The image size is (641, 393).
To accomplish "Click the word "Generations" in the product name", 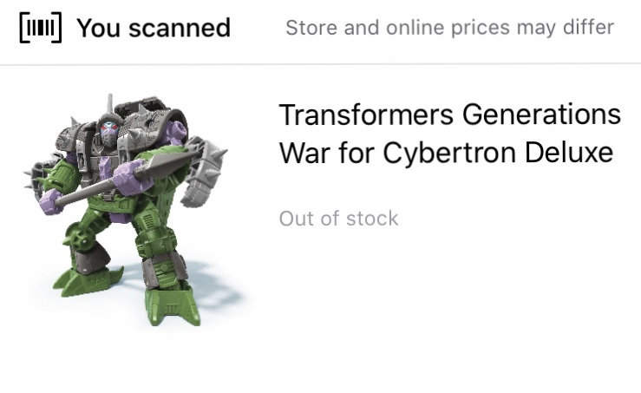I will (541, 115).
